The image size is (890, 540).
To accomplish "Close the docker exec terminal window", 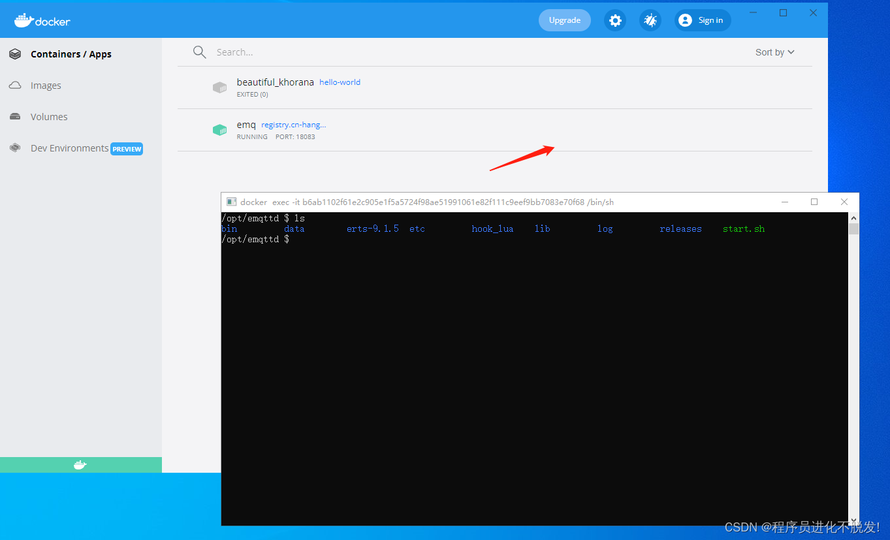I will [x=844, y=202].
